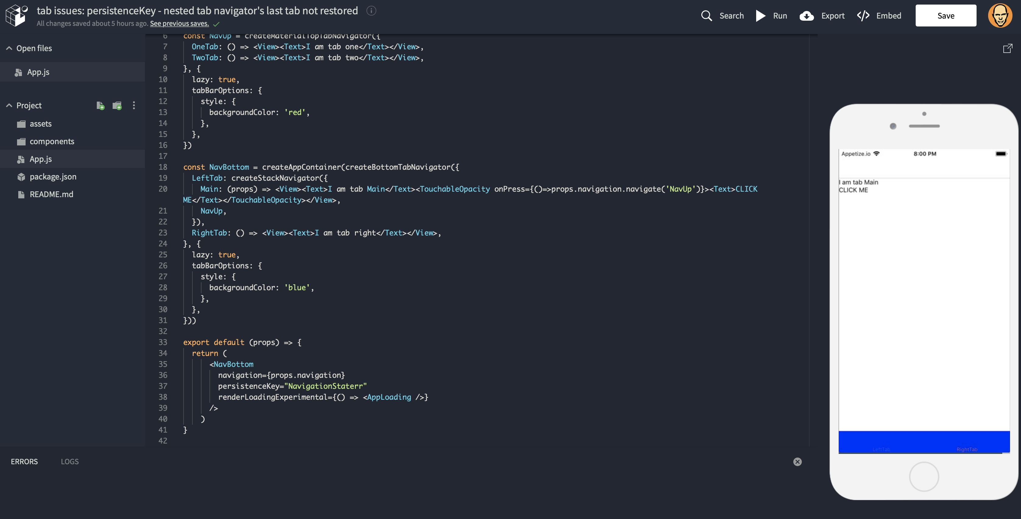Click the snack title text to edit
The height and width of the screenshot is (519, 1021).
[x=197, y=11]
